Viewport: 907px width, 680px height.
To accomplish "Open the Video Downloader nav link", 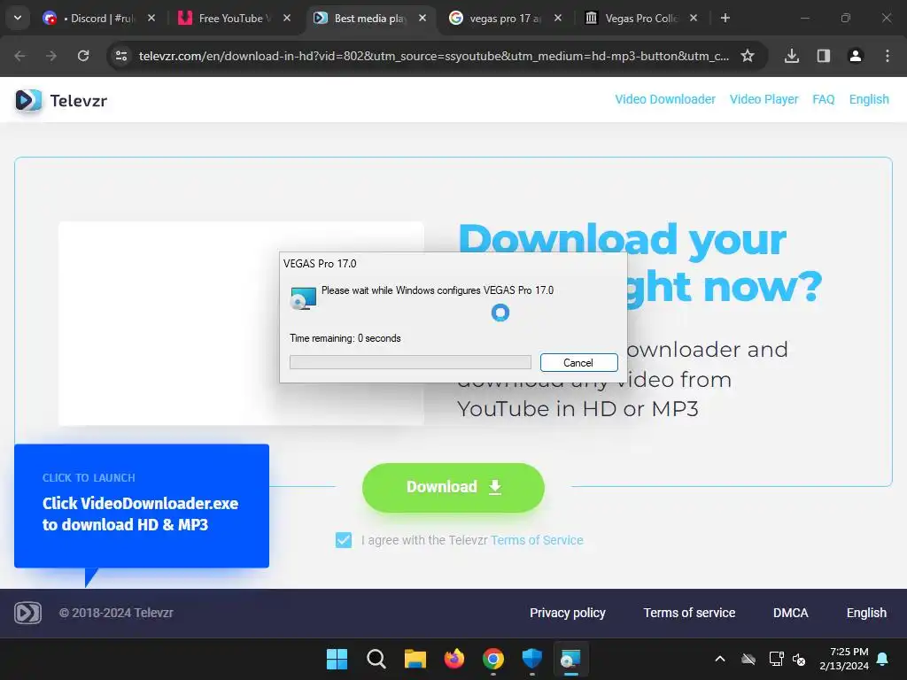I will (665, 99).
